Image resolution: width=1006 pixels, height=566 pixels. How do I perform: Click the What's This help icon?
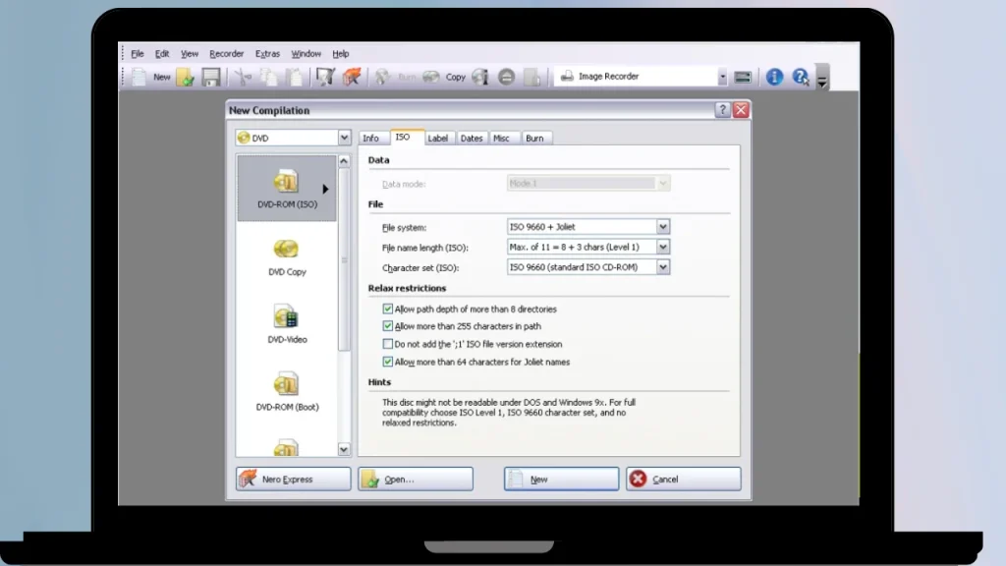(800, 77)
